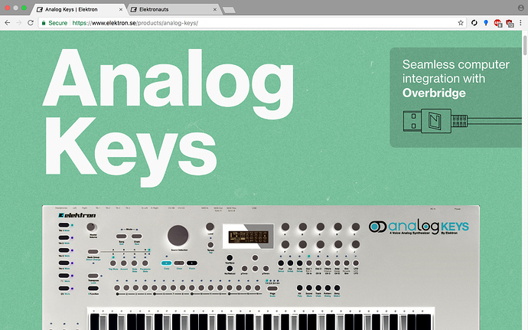The width and height of the screenshot is (528, 330).
Task: Open the Chrome profile avatar icon
Action: [x=520, y=8]
